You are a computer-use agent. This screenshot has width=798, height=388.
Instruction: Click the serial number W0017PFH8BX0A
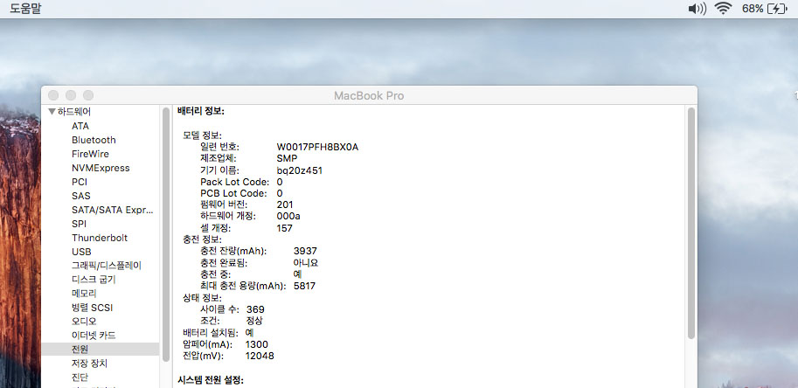pos(317,146)
